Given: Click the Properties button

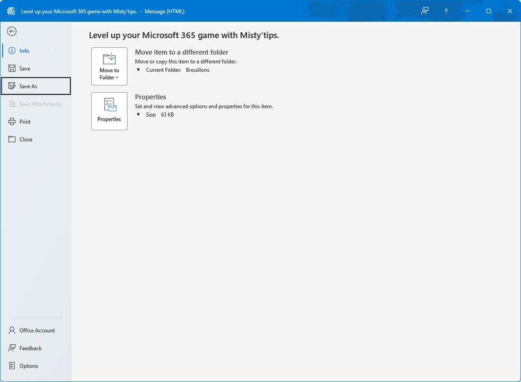Looking at the screenshot, I should tap(109, 111).
